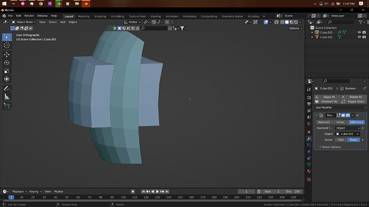The height and width of the screenshot is (207, 369).
Task: Select the 3D Cursor tool
Action: click(x=6, y=45)
